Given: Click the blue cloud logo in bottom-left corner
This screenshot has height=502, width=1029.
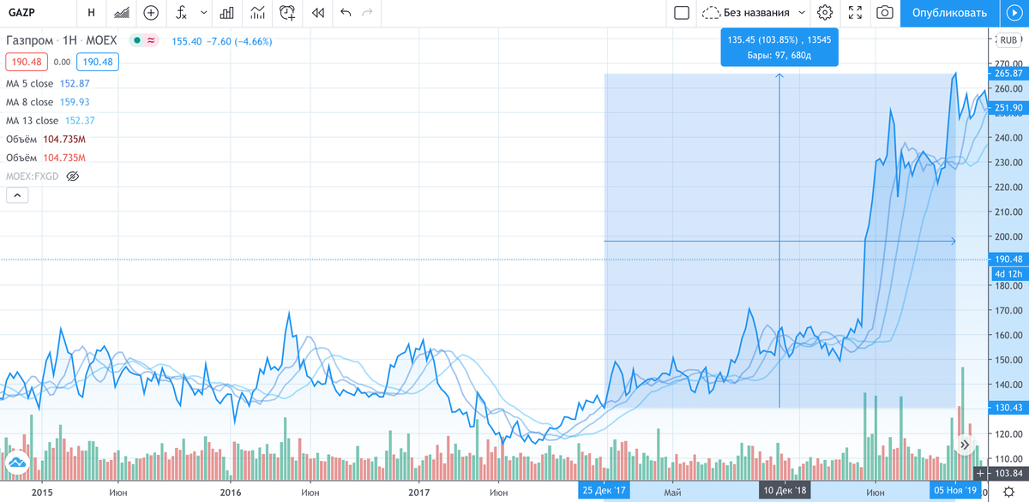Looking at the screenshot, I should point(15,463).
